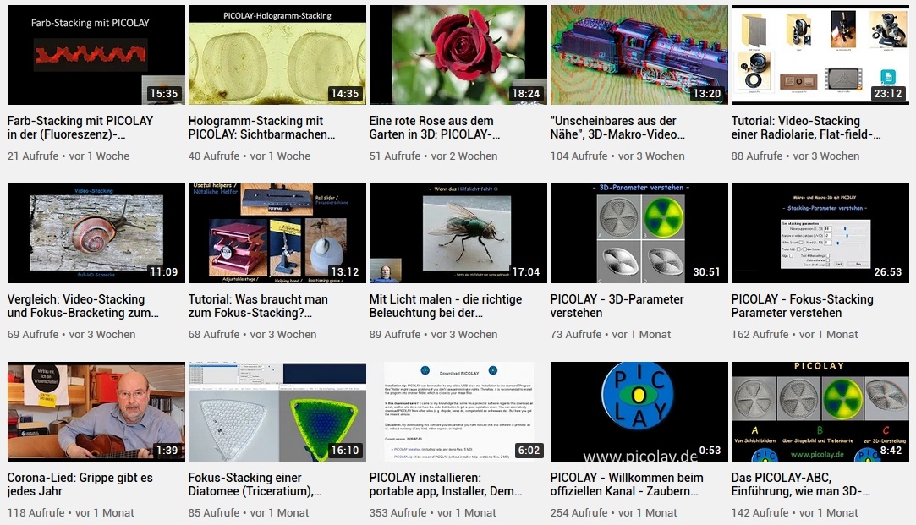
Task: Play the PICOLAY logo welcome video thumbnail
Action: click(x=639, y=412)
